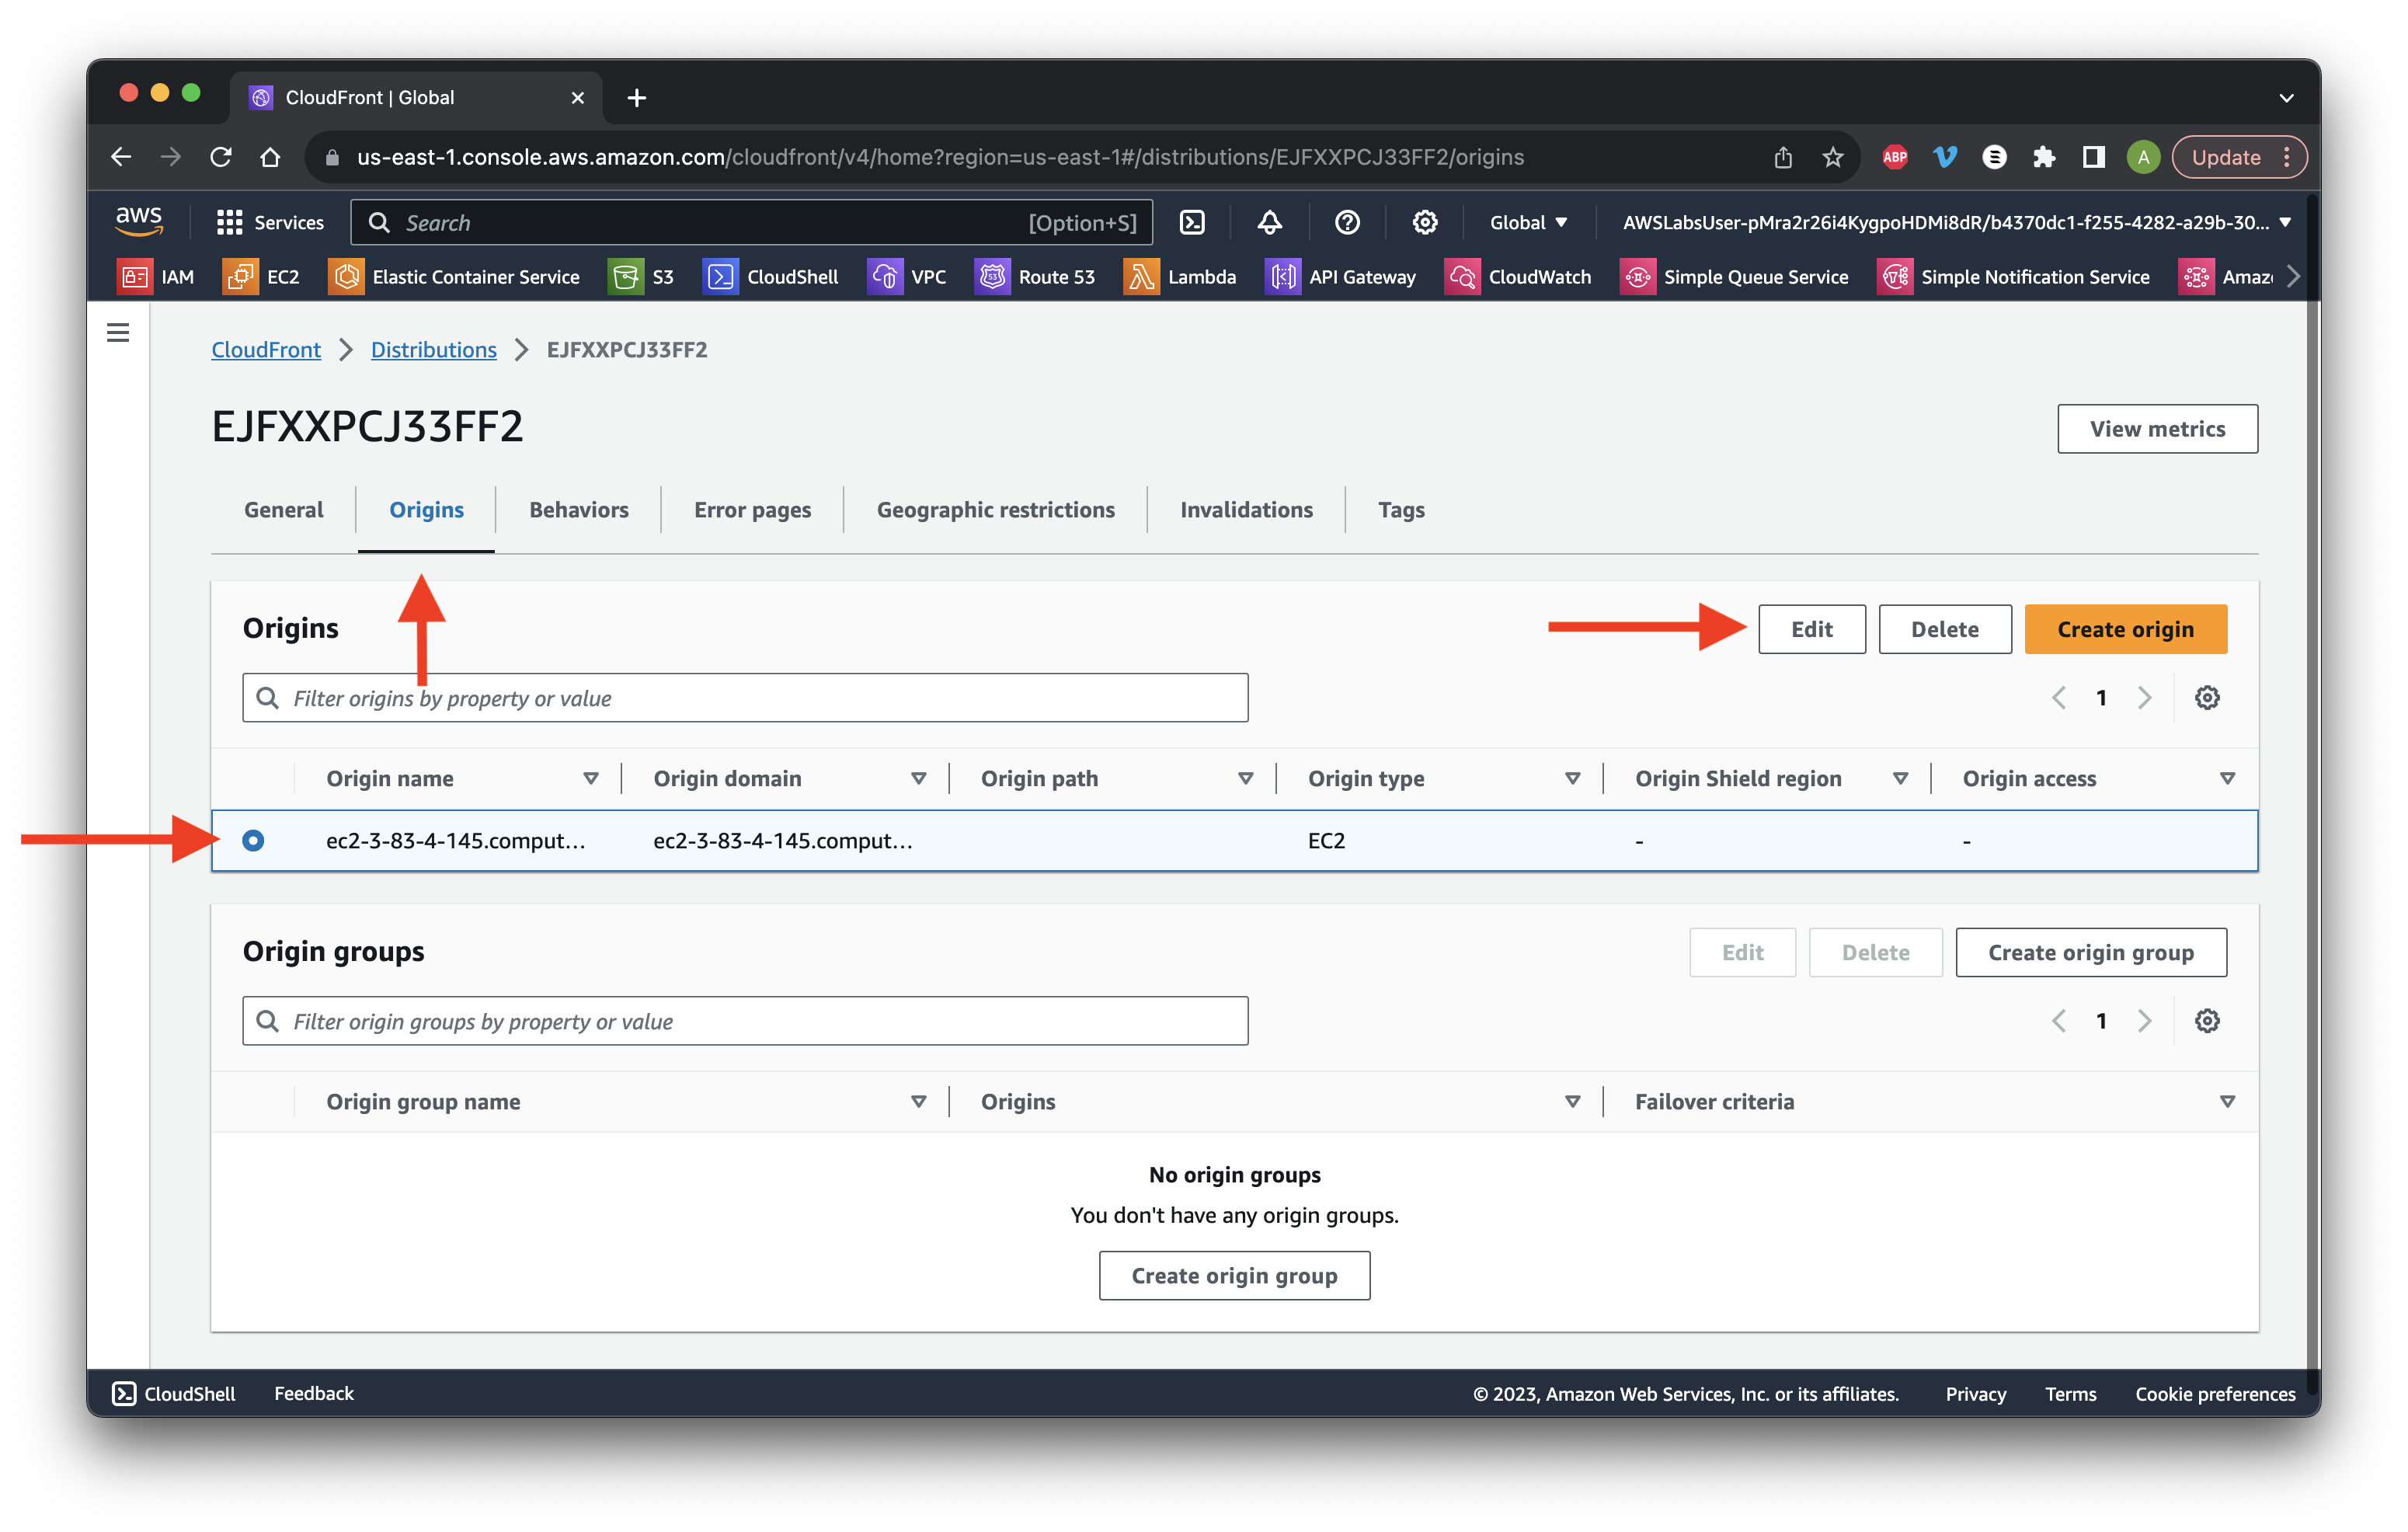Screen dimensions: 2408x1532
Task: Switch to the Error pages tab
Action: (x=752, y=510)
